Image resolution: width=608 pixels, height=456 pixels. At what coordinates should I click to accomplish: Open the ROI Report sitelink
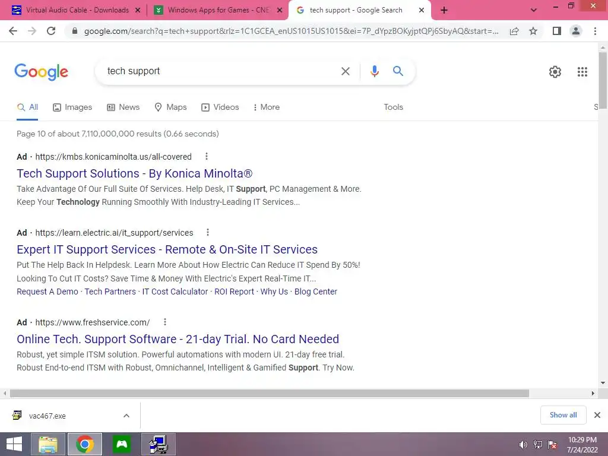pos(234,292)
